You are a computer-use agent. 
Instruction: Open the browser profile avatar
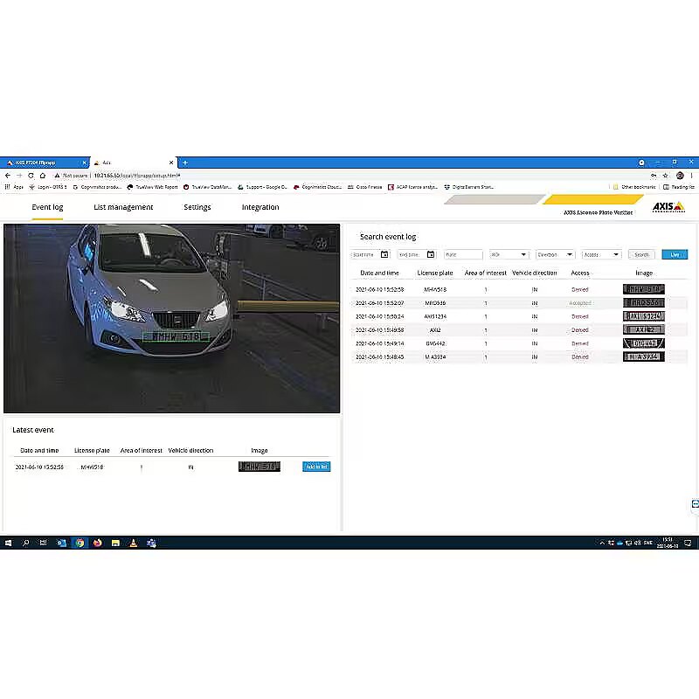[x=680, y=176]
